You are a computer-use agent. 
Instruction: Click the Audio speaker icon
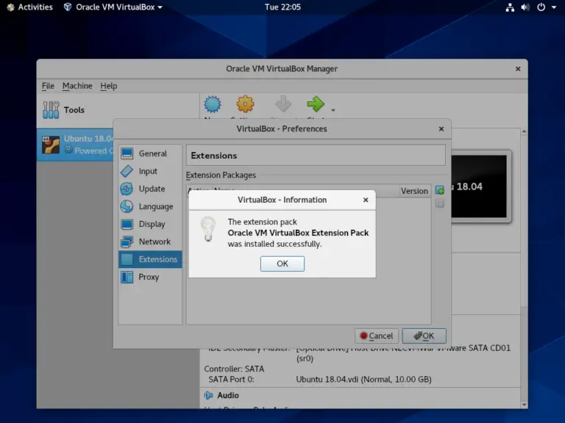point(208,395)
